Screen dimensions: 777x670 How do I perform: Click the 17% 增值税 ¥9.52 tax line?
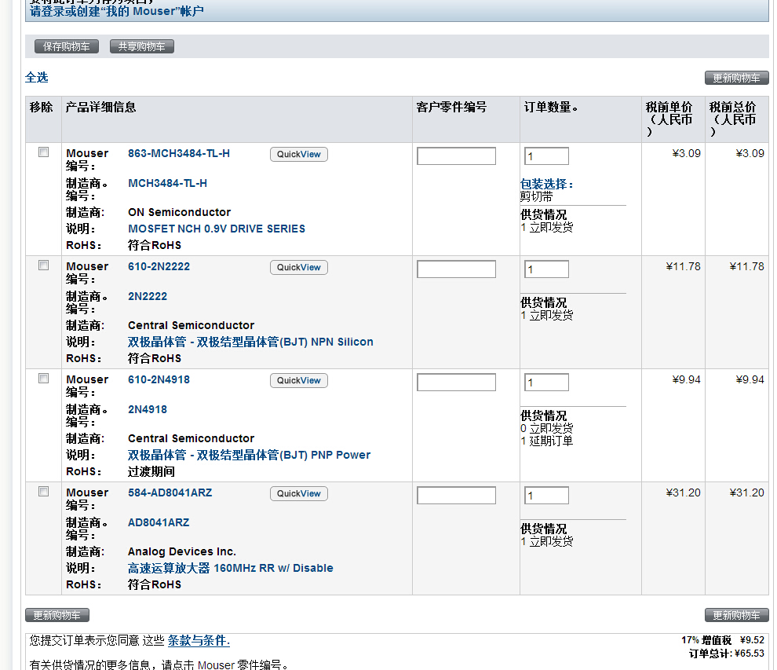(723, 640)
